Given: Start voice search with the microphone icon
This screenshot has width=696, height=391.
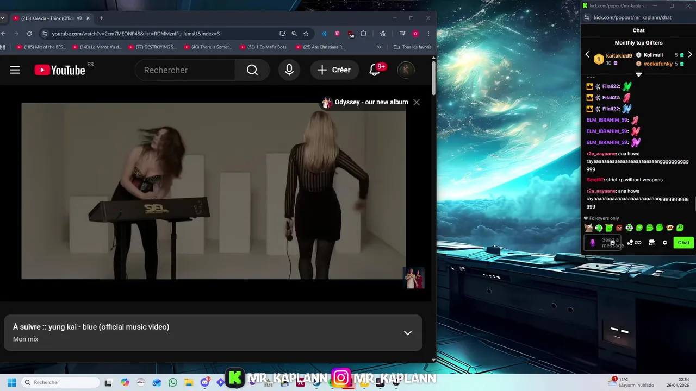Looking at the screenshot, I should click(289, 70).
